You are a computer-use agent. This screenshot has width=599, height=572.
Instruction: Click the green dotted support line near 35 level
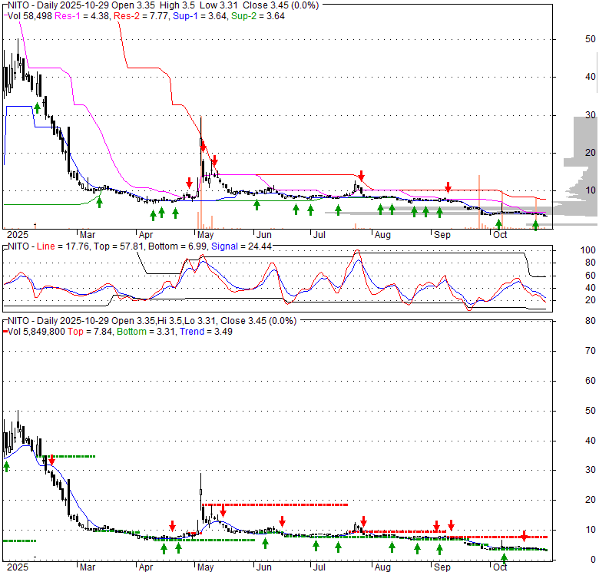(69, 457)
